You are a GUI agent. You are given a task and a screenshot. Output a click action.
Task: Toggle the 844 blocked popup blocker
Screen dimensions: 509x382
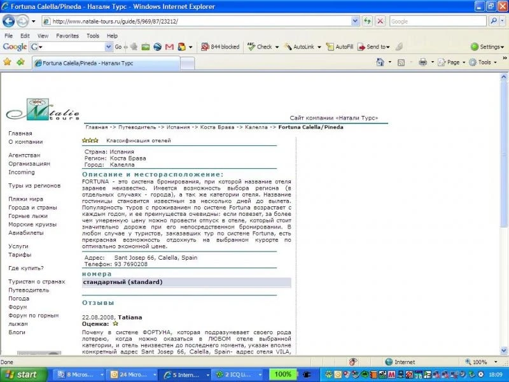(220, 46)
